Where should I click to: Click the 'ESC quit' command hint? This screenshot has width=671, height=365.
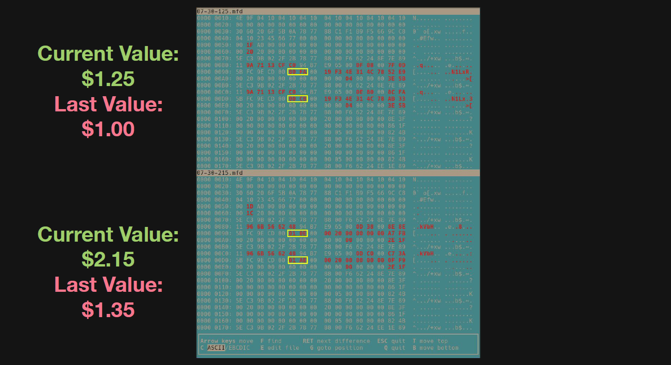click(391, 341)
